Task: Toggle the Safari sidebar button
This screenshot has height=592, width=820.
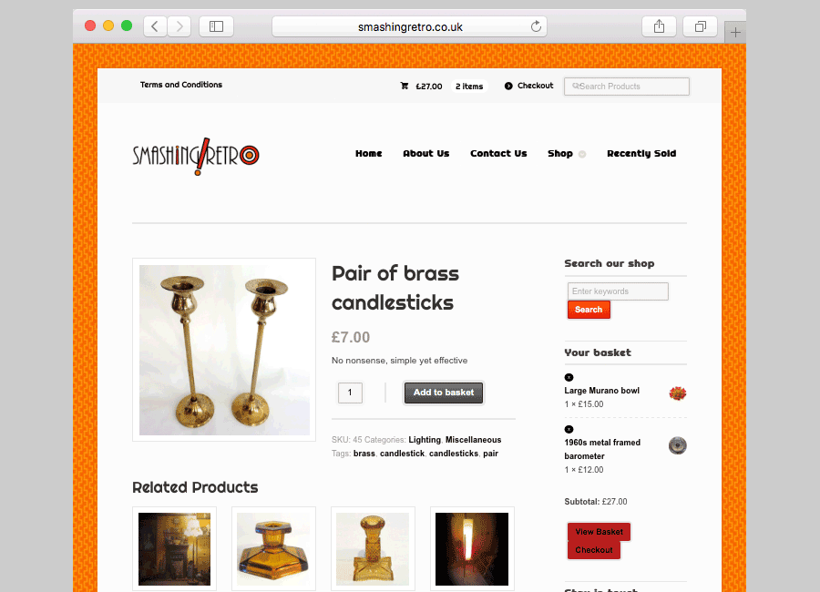Action: coord(216,26)
